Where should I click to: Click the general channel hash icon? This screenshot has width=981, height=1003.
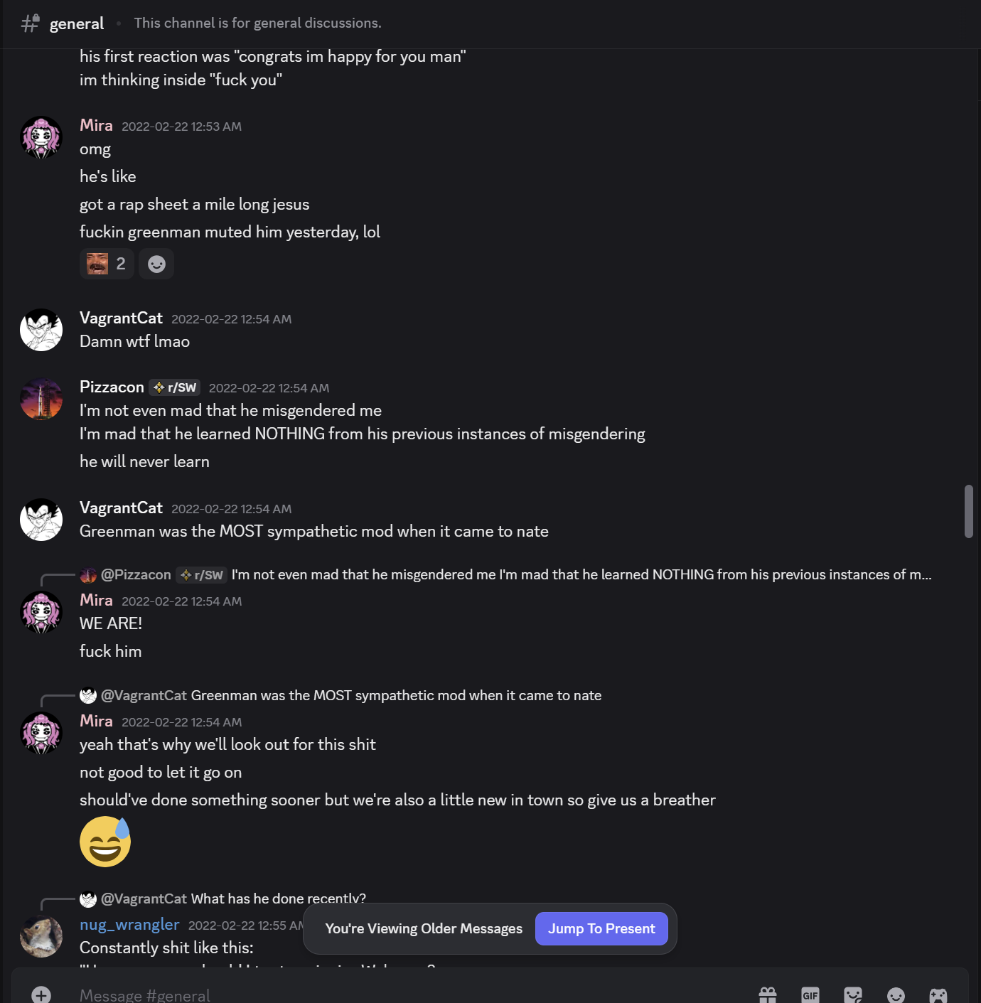tap(30, 23)
